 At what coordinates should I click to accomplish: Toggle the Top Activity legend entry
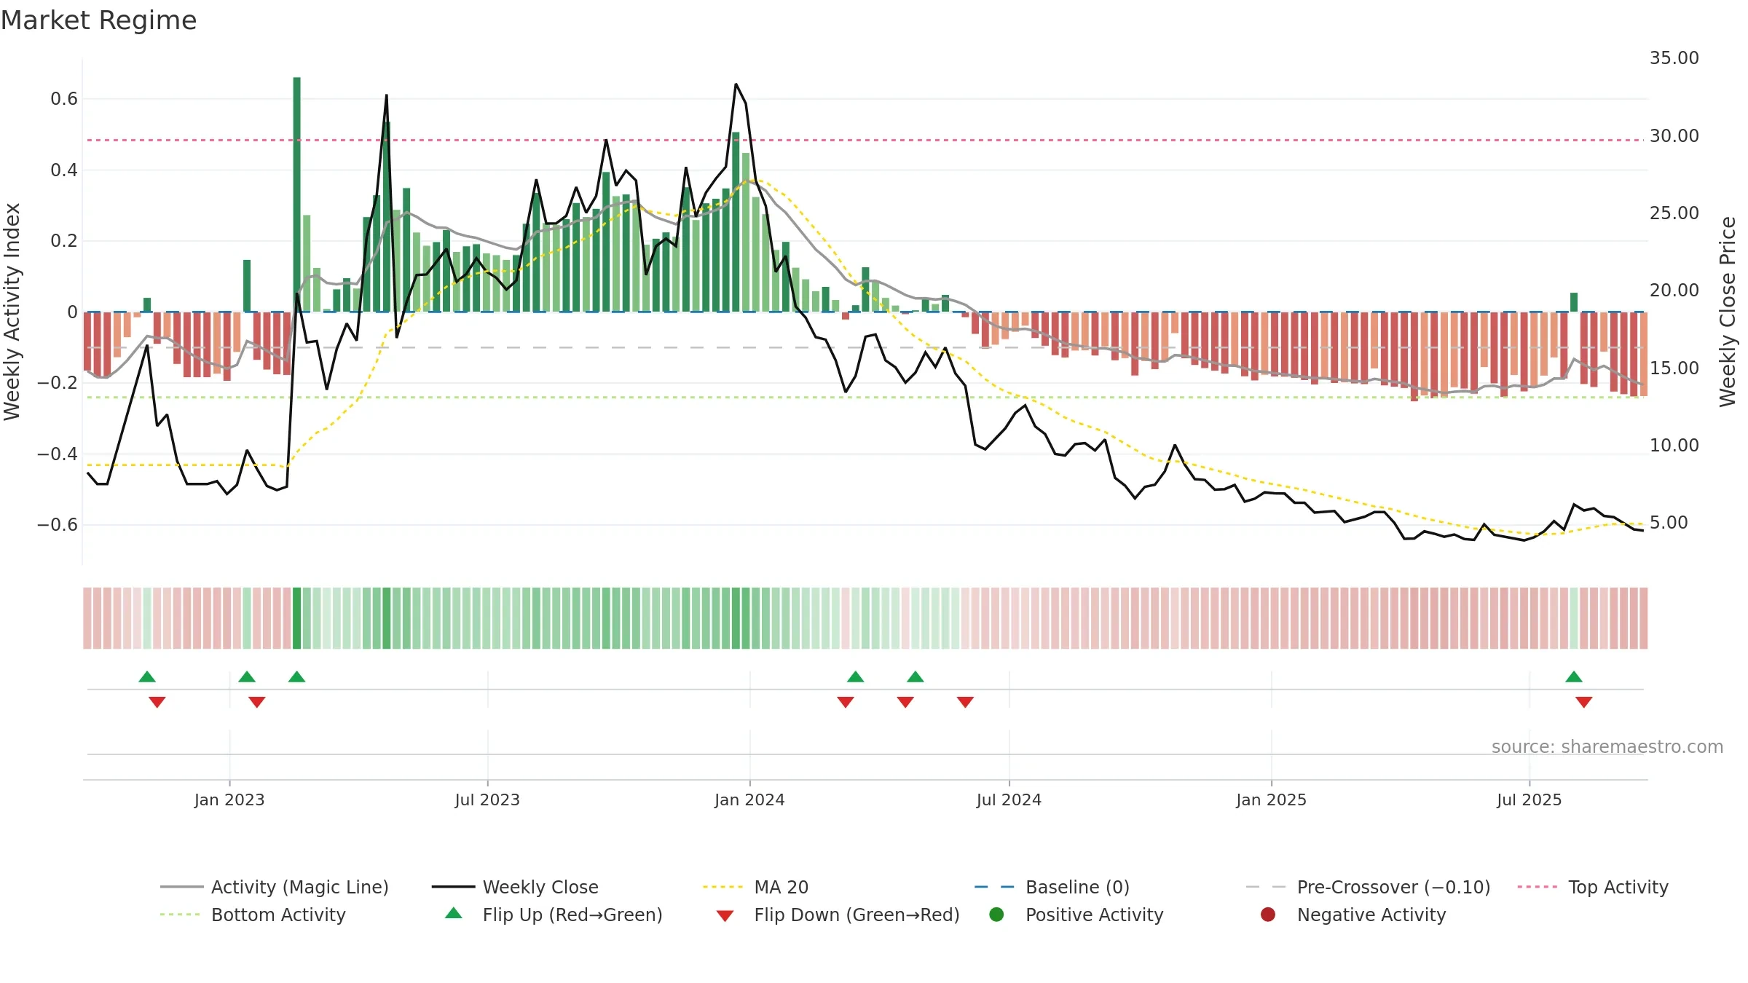click(1593, 887)
